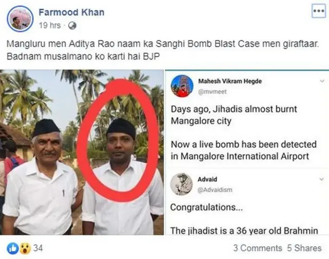Click the Wow reaction emoji icon
Image resolution: width=329 pixels, height=259 pixels.
click(24, 248)
